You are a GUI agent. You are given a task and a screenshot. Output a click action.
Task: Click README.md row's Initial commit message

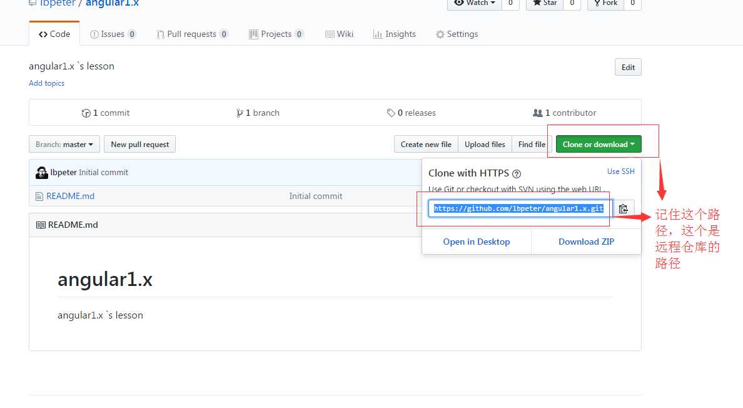(316, 196)
